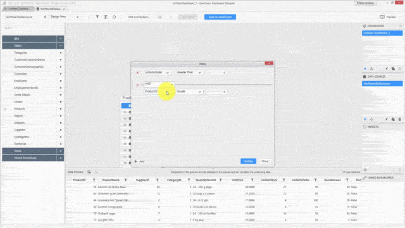Open the UnitsOnOrder column dropdown

click(157, 73)
